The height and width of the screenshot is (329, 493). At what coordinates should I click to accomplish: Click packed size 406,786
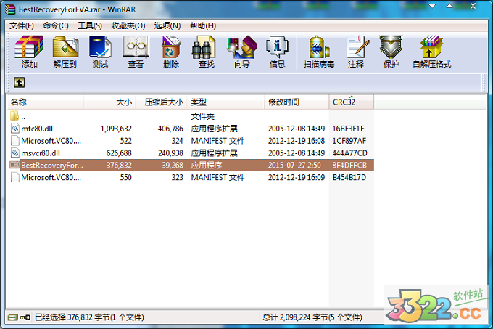coord(170,129)
